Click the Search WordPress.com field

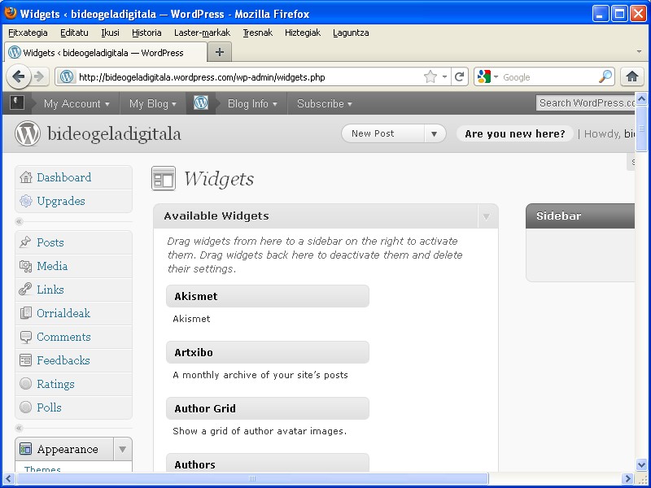tap(586, 103)
